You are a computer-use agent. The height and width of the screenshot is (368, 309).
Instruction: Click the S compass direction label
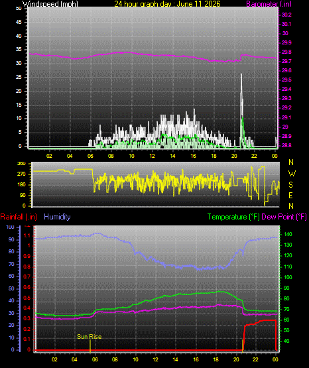click(290, 185)
